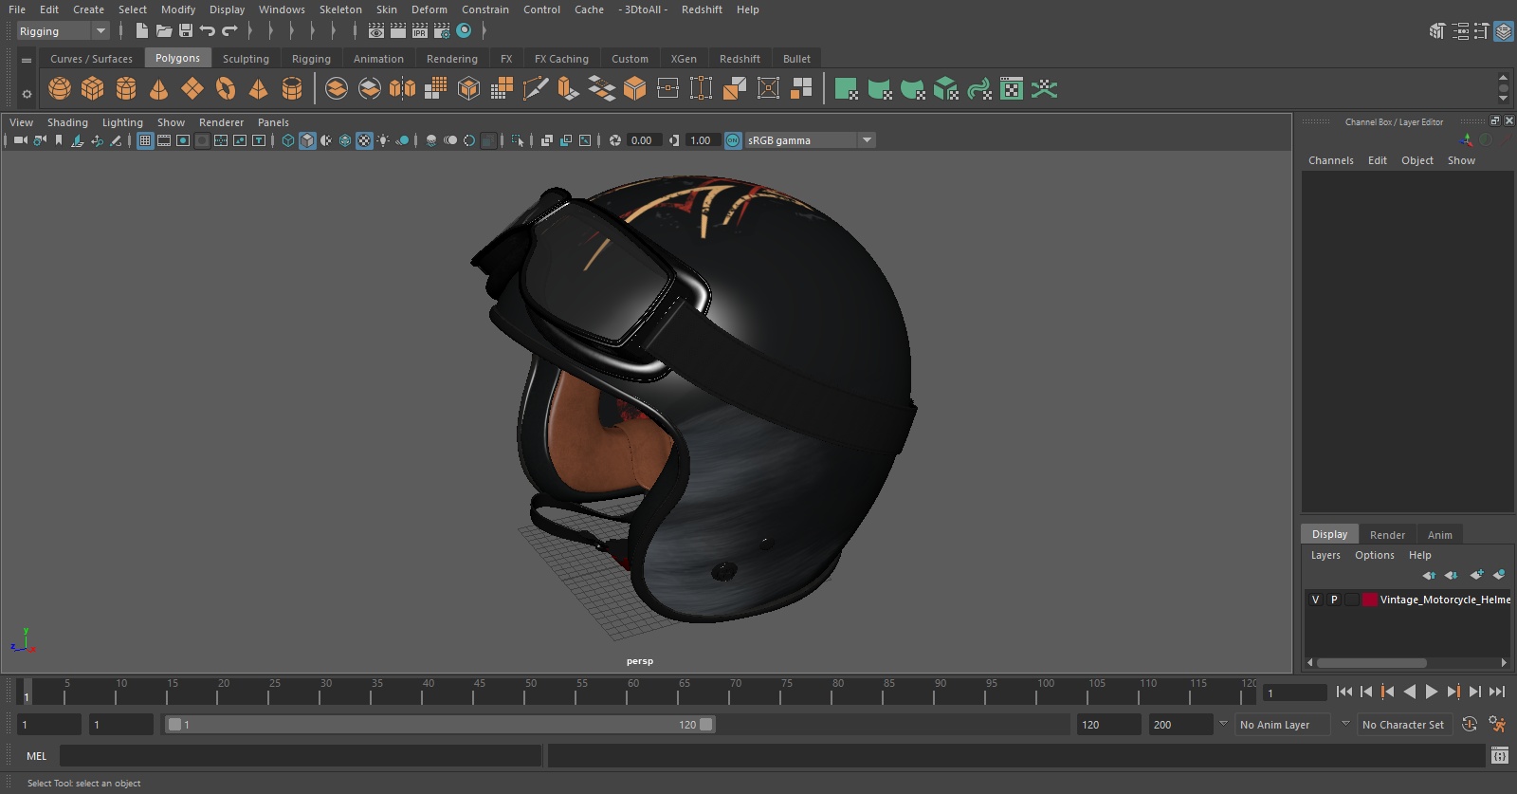1517x794 pixels.
Task: Toggle textured display in viewport
Action: [364, 140]
